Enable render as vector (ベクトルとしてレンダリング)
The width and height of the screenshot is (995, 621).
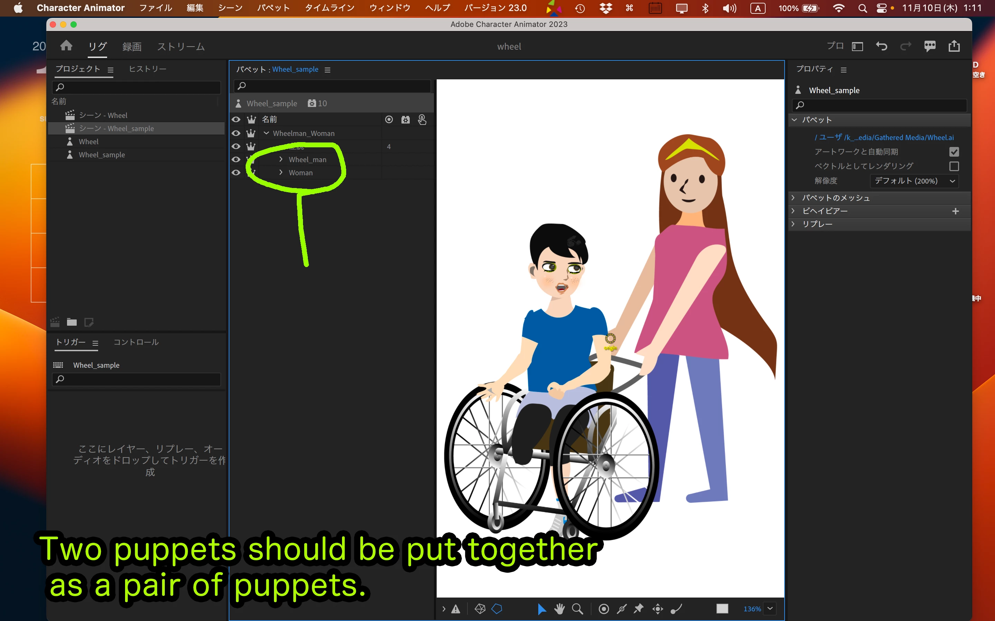[954, 166]
